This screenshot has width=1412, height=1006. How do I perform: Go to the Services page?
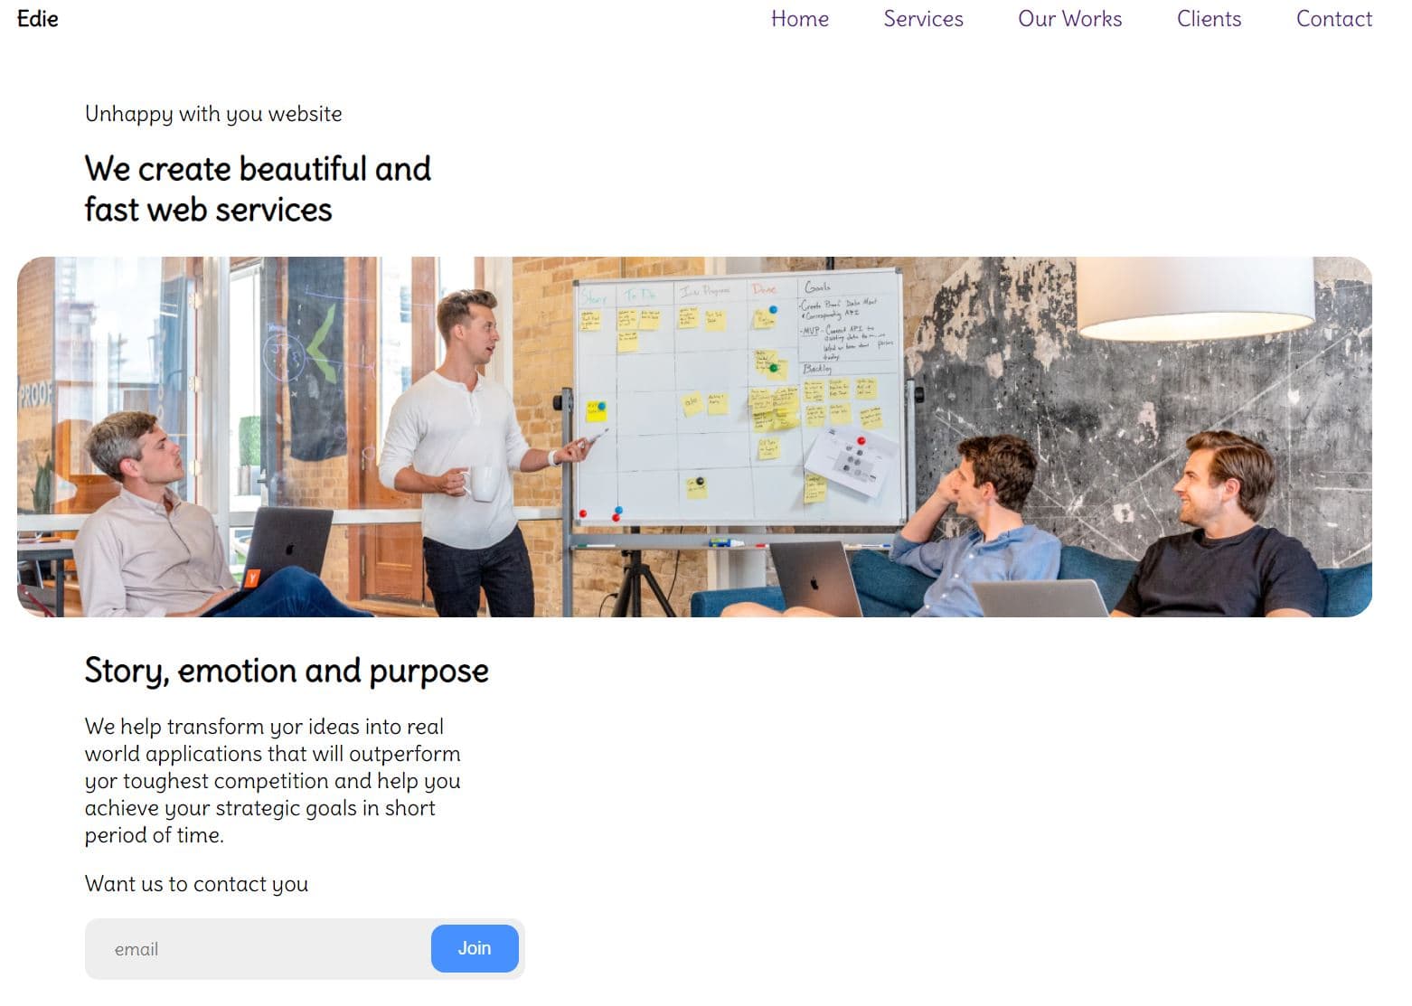point(923,19)
